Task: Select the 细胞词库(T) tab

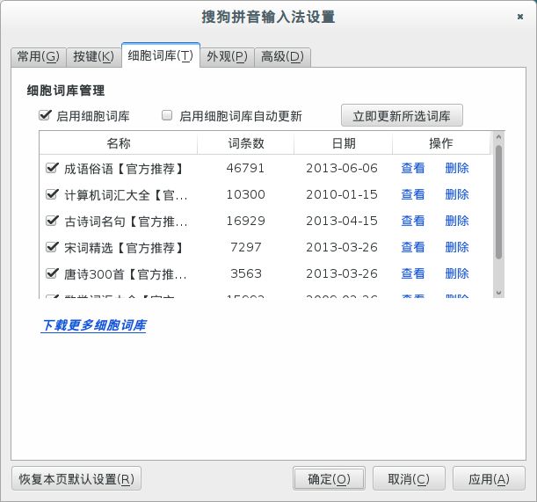Action: click(x=161, y=55)
